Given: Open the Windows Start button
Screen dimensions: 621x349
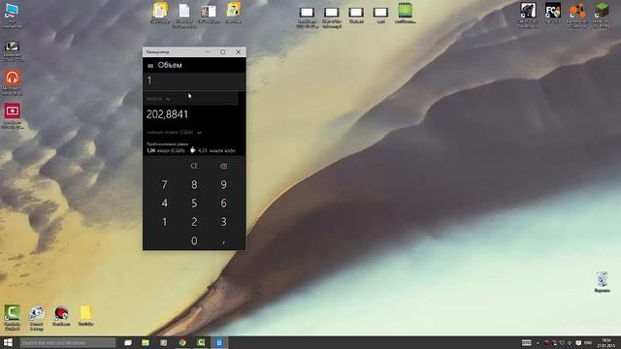Looking at the screenshot, I should [x=8, y=342].
